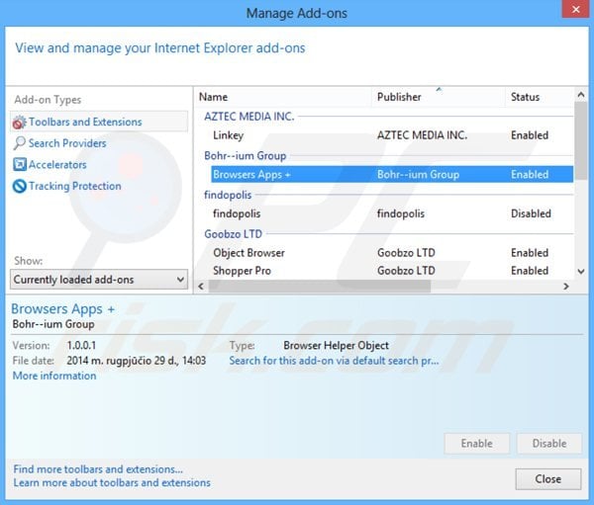Open the Show add-ons dropdown
The width and height of the screenshot is (594, 505).
pos(99,280)
